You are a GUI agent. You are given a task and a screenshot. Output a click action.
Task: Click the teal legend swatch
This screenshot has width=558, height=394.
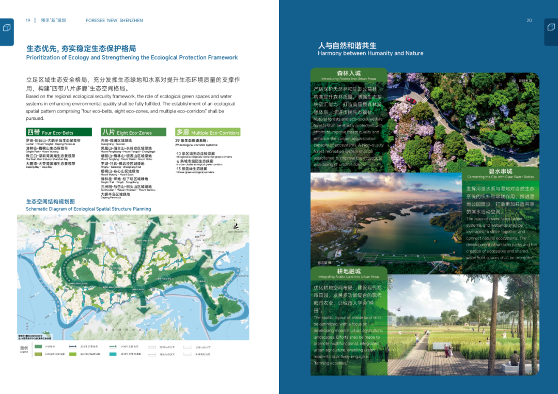pyautogui.click(x=113, y=354)
